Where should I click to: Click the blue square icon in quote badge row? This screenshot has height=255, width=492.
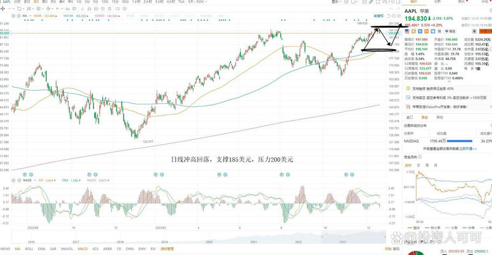pyautogui.click(x=420, y=31)
